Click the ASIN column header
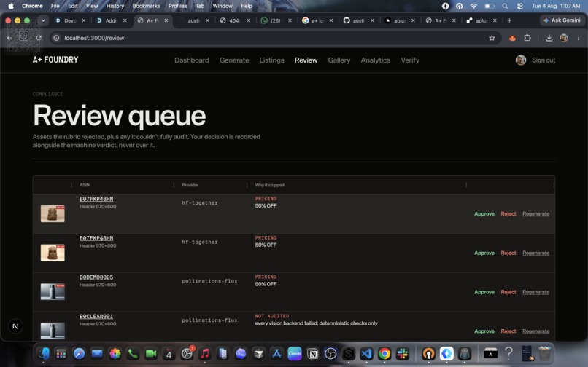The width and height of the screenshot is (588, 367). [x=85, y=185]
